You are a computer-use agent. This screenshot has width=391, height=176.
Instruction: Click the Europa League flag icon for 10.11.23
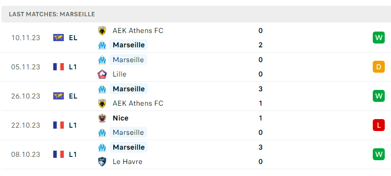click(x=59, y=38)
